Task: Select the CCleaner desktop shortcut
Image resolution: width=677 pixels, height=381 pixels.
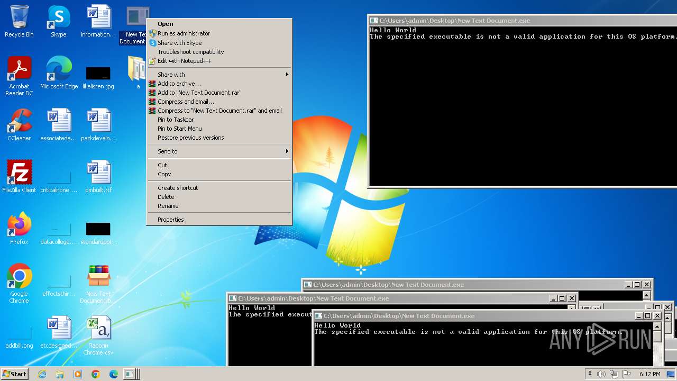Action: (19, 125)
